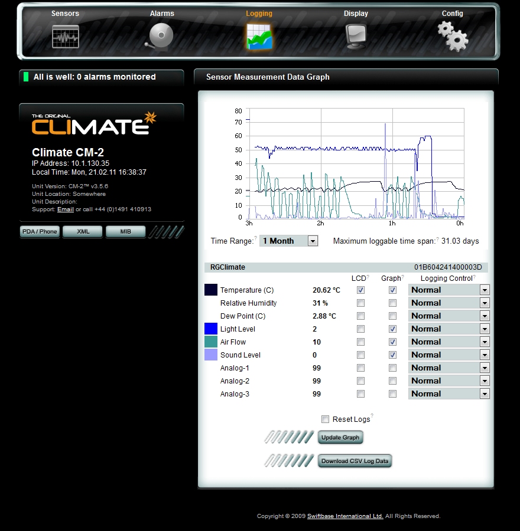Click the Air Flow teal color swatch
This screenshot has height=531, width=520.
[210, 342]
